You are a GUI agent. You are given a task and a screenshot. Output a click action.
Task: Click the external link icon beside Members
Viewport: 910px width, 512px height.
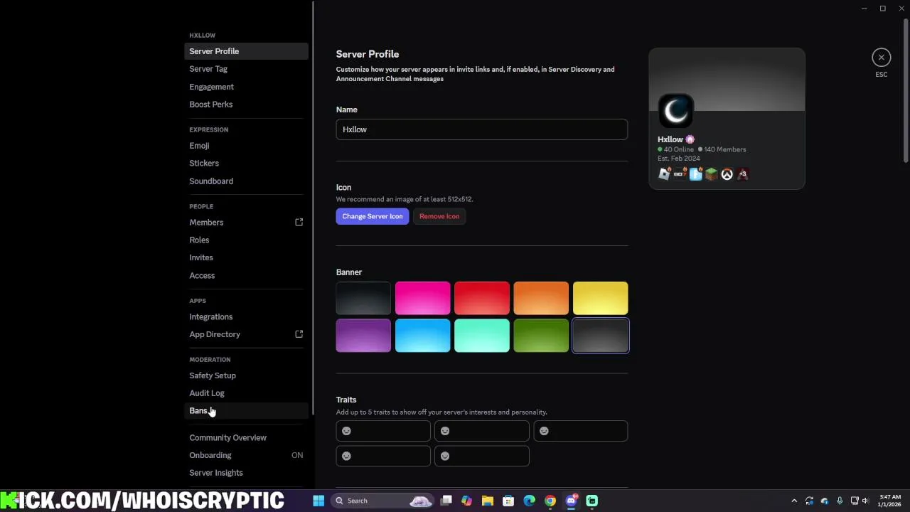(299, 223)
